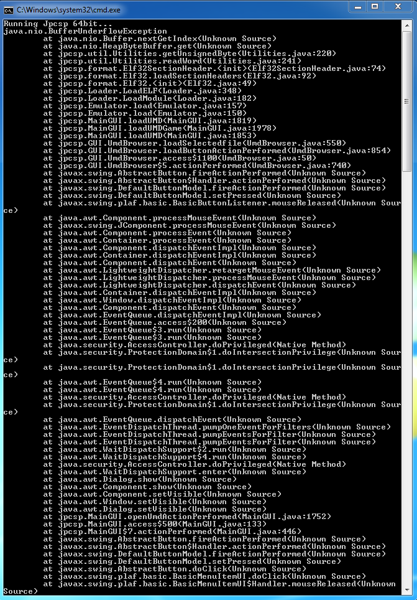This screenshot has width=417, height=600.
Task: Click the title text C:\Windows\system32\cmd.exe
Action: pyautogui.click(x=68, y=10)
